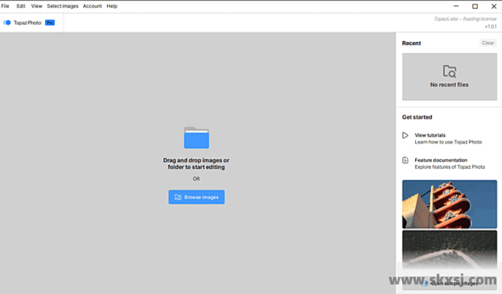The image size is (502, 294).
Task: Open the View tutorials link
Action: tap(430, 135)
